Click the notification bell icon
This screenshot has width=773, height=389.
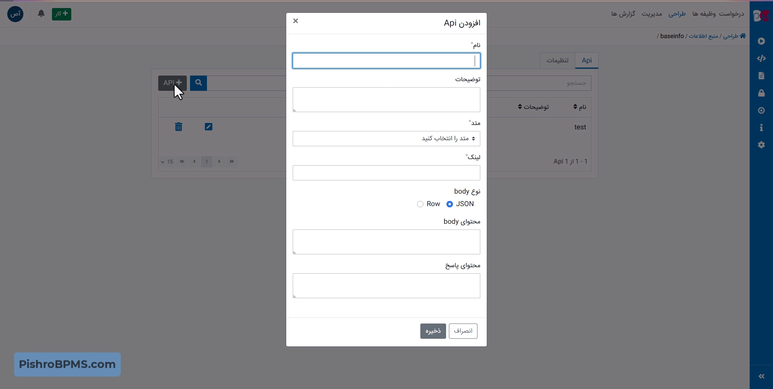pyautogui.click(x=41, y=14)
